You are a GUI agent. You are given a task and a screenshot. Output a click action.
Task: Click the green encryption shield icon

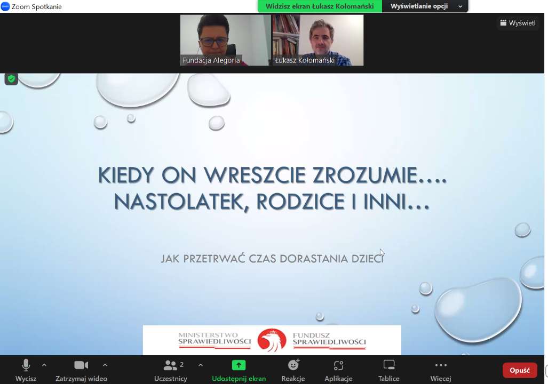pyautogui.click(x=11, y=79)
